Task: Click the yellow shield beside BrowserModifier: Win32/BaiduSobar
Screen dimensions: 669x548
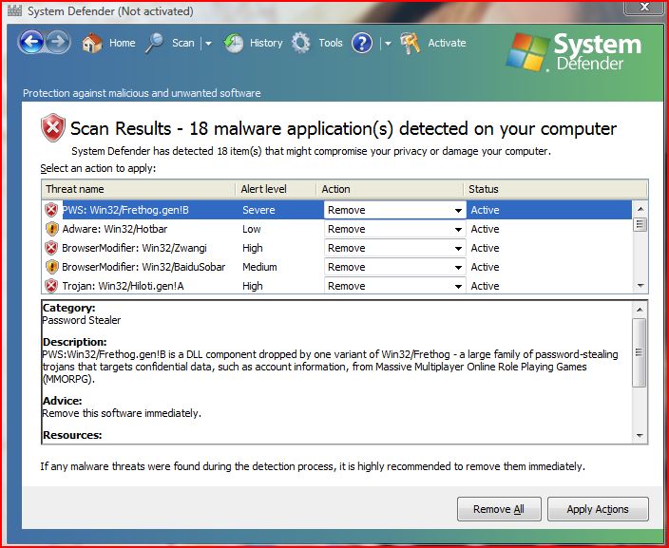Action: [x=51, y=267]
